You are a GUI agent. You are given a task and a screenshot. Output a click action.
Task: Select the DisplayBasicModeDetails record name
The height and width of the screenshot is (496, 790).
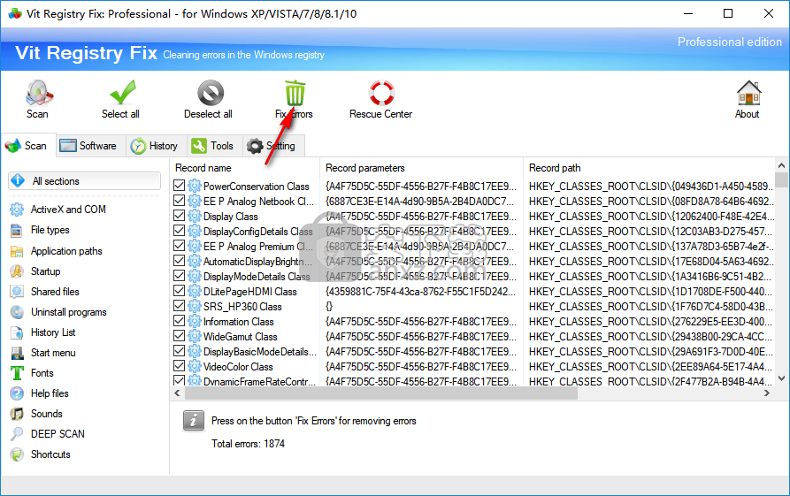point(260,352)
